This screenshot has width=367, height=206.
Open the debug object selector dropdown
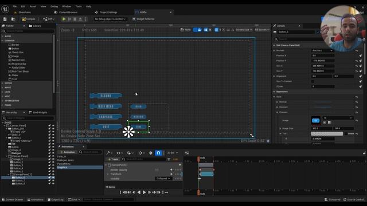110,19
